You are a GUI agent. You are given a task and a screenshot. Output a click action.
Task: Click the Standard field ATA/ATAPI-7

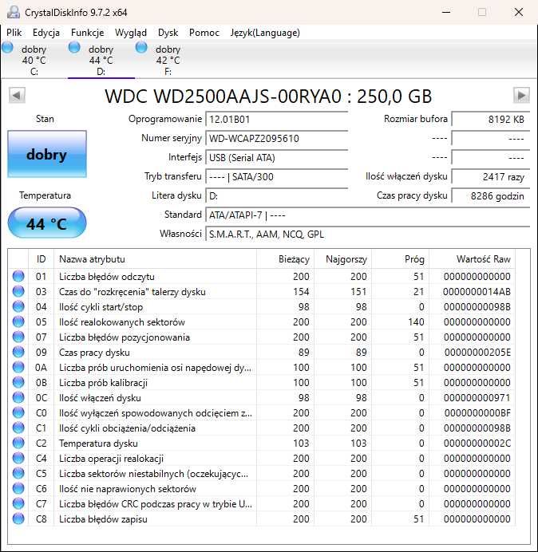(368, 215)
